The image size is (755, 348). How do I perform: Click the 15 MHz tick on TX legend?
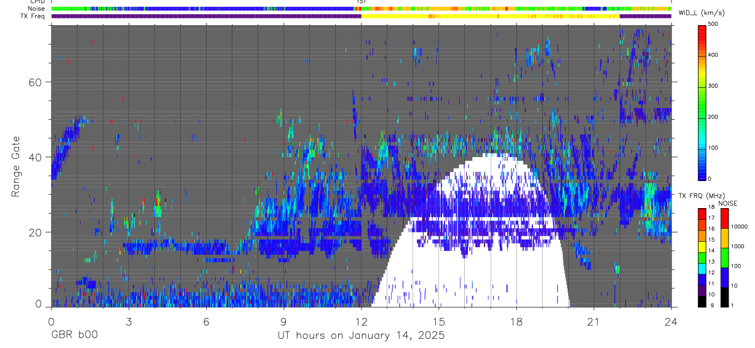711,240
